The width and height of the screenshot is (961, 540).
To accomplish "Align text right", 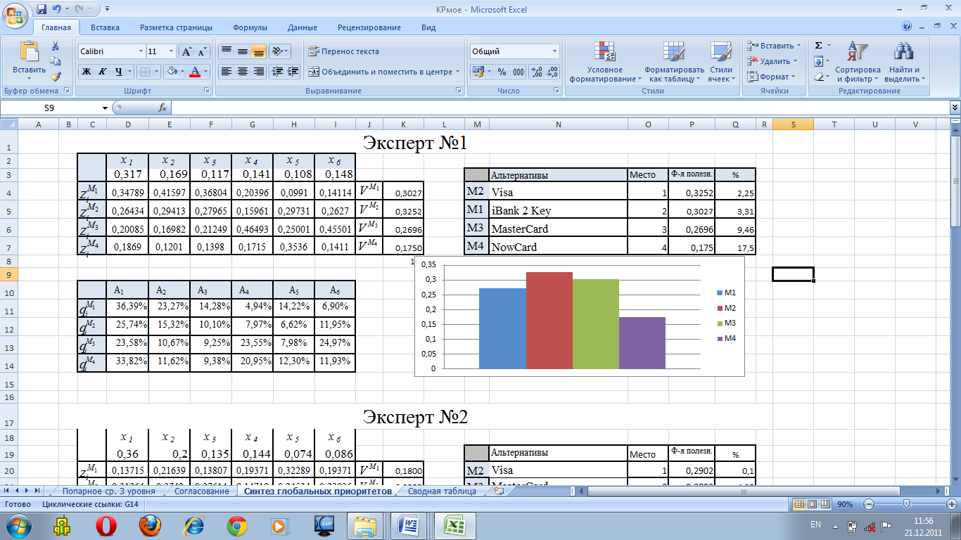I will [x=258, y=72].
